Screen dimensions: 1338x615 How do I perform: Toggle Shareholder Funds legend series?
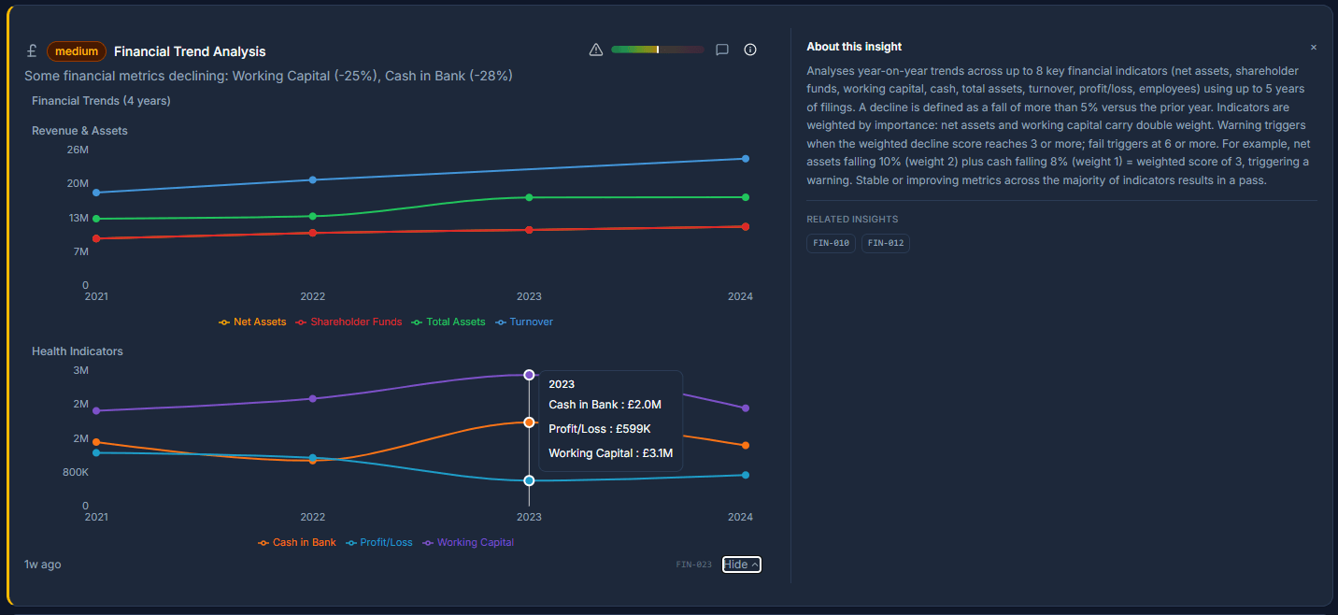pos(349,322)
